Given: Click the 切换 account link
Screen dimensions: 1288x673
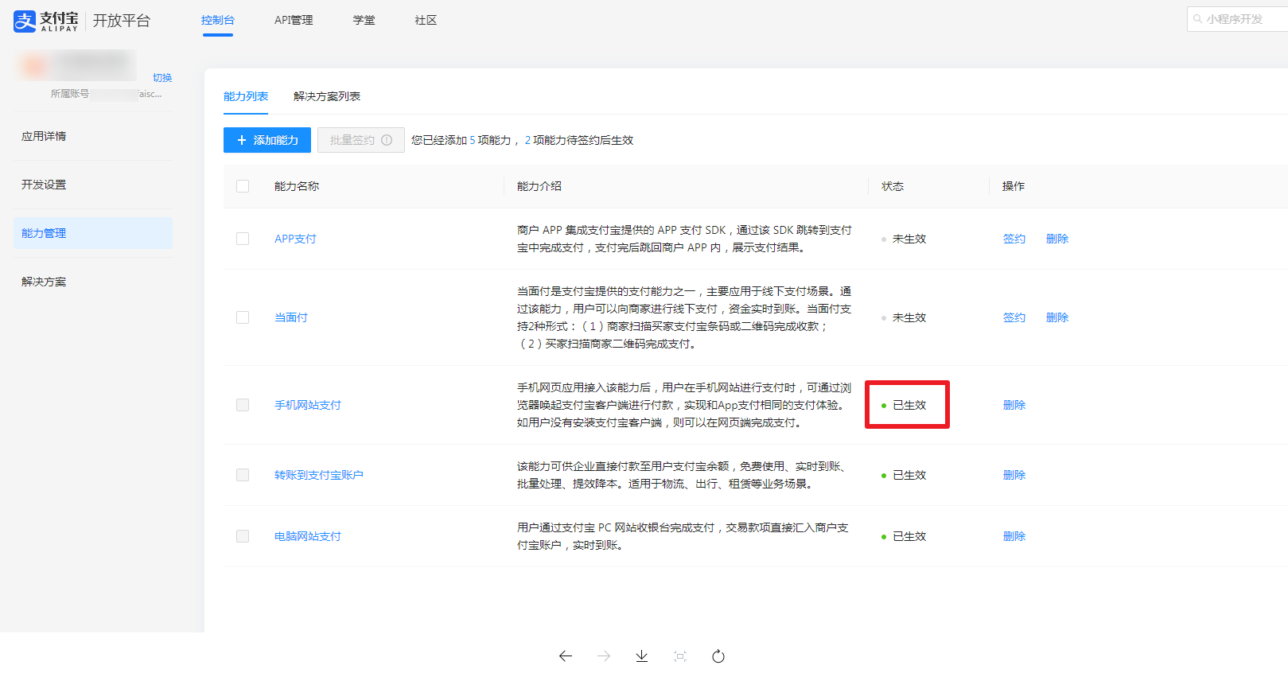Looking at the screenshot, I should pos(162,77).
